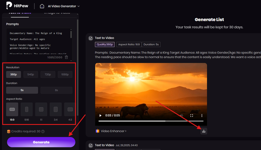Click the settings panel vertical scrollbar
Viewport: 261px width, 150px height.
pos(78,67)
